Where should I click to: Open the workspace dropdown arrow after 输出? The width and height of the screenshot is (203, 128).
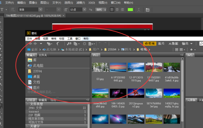coord(191,44)
